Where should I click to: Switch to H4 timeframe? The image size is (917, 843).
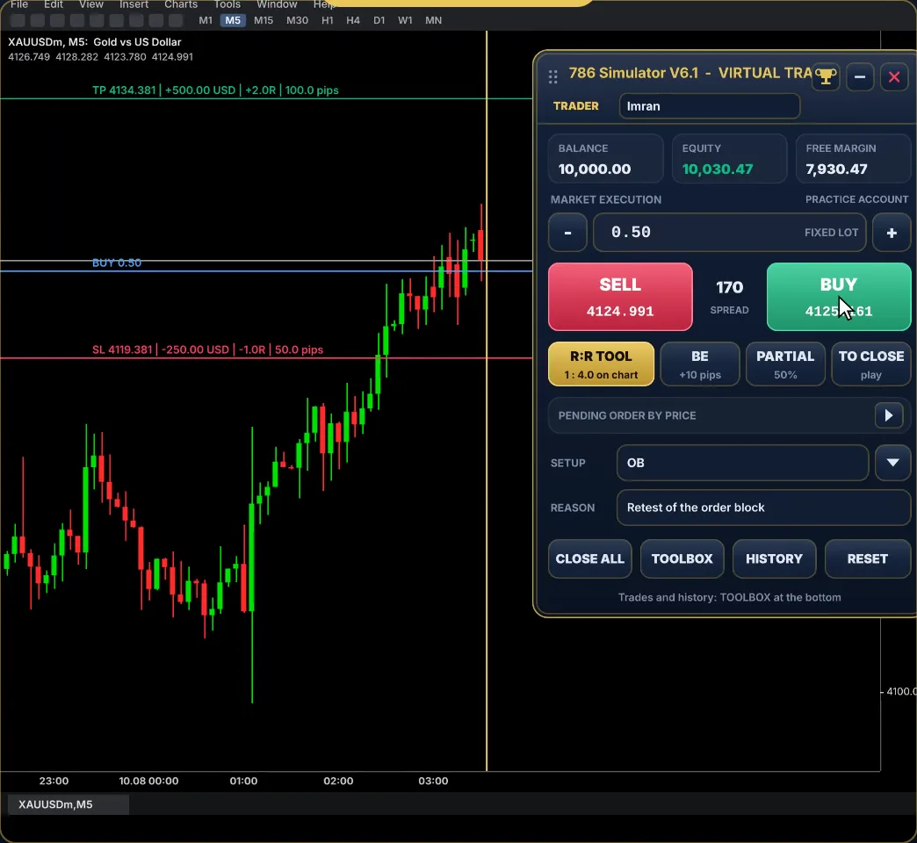click(352, 20)
